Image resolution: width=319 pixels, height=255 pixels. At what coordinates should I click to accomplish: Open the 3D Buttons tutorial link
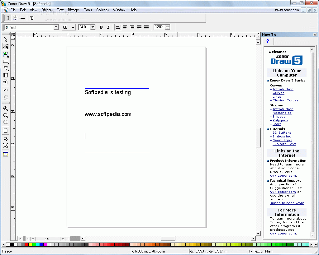[x=282, y=132]
